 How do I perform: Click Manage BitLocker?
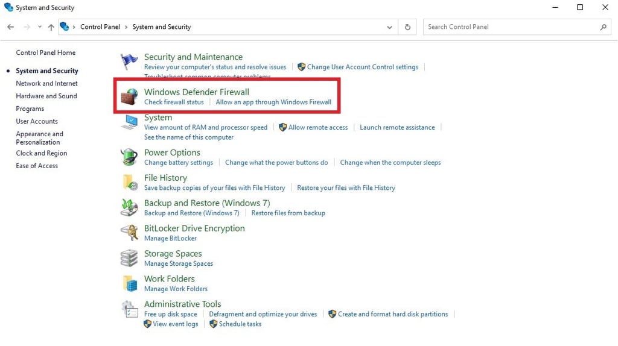(x=170, y=239)
